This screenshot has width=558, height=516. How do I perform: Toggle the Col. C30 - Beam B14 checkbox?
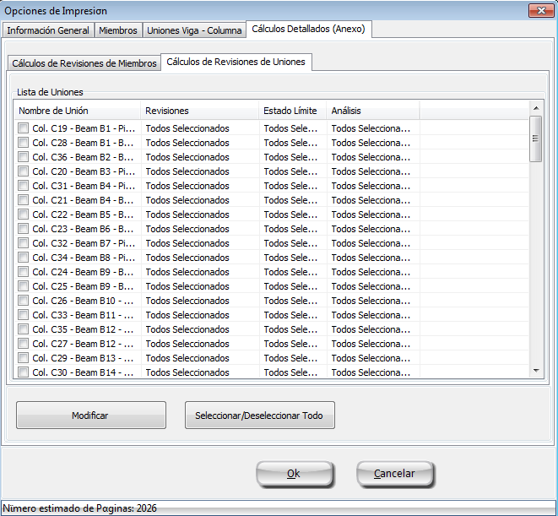(24, 372)
